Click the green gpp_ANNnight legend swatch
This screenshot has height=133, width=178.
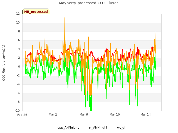coord(54,128)
